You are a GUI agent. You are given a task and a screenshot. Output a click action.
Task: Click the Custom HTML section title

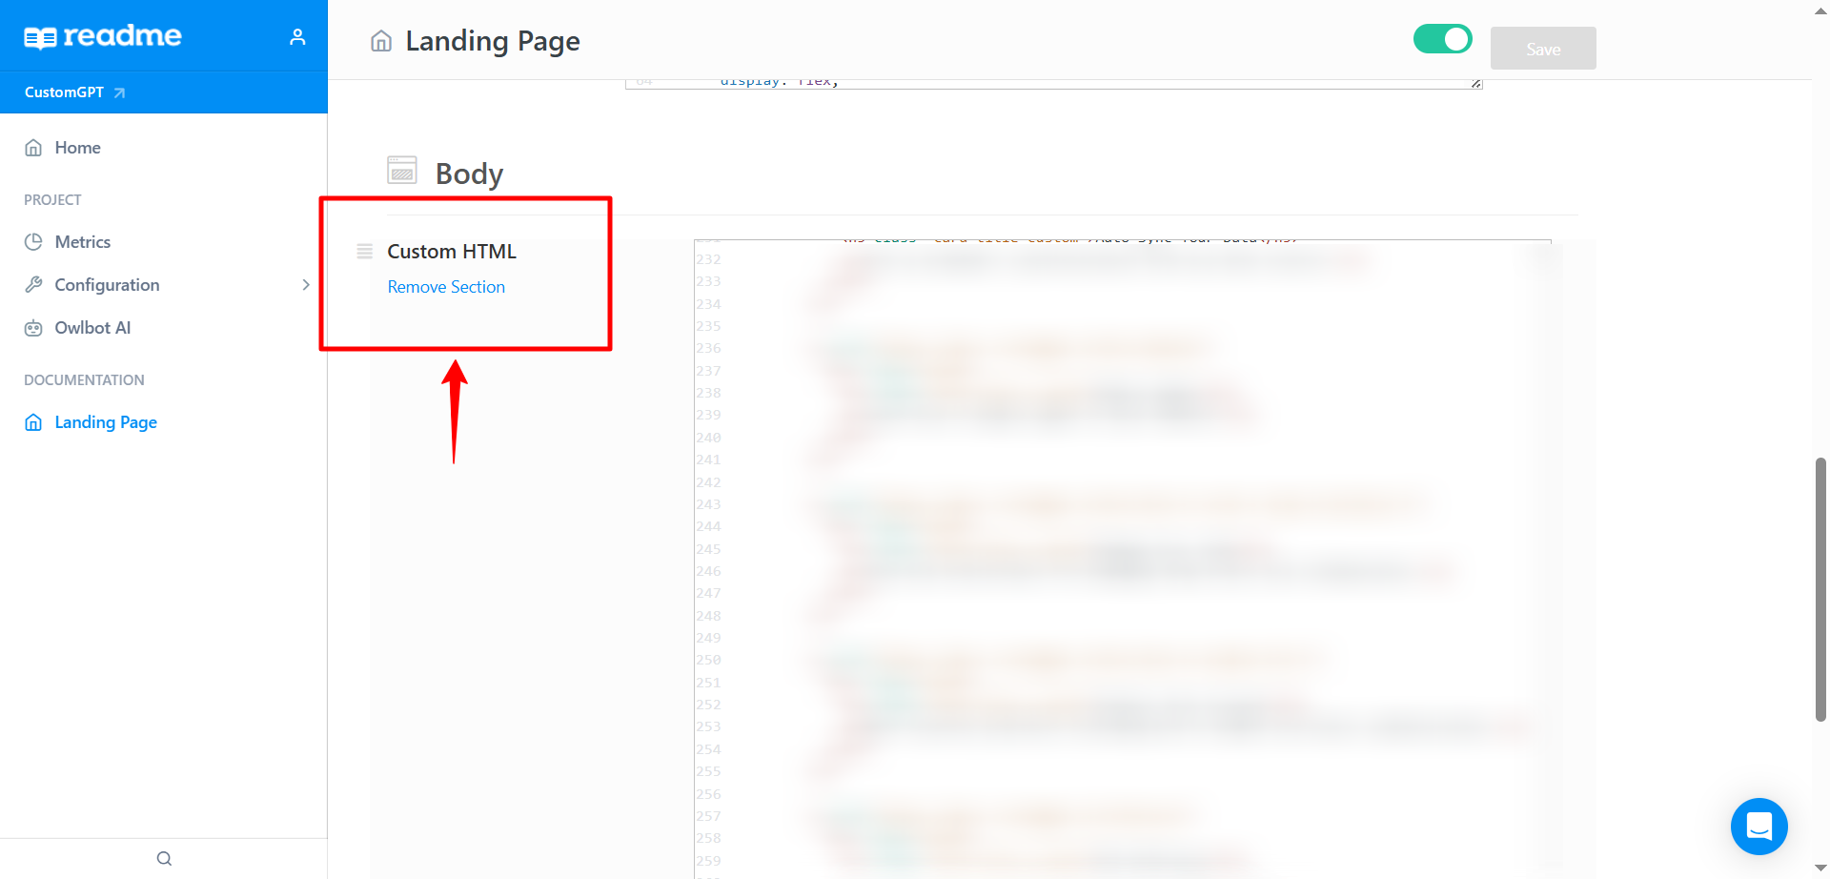pos(452,252)
